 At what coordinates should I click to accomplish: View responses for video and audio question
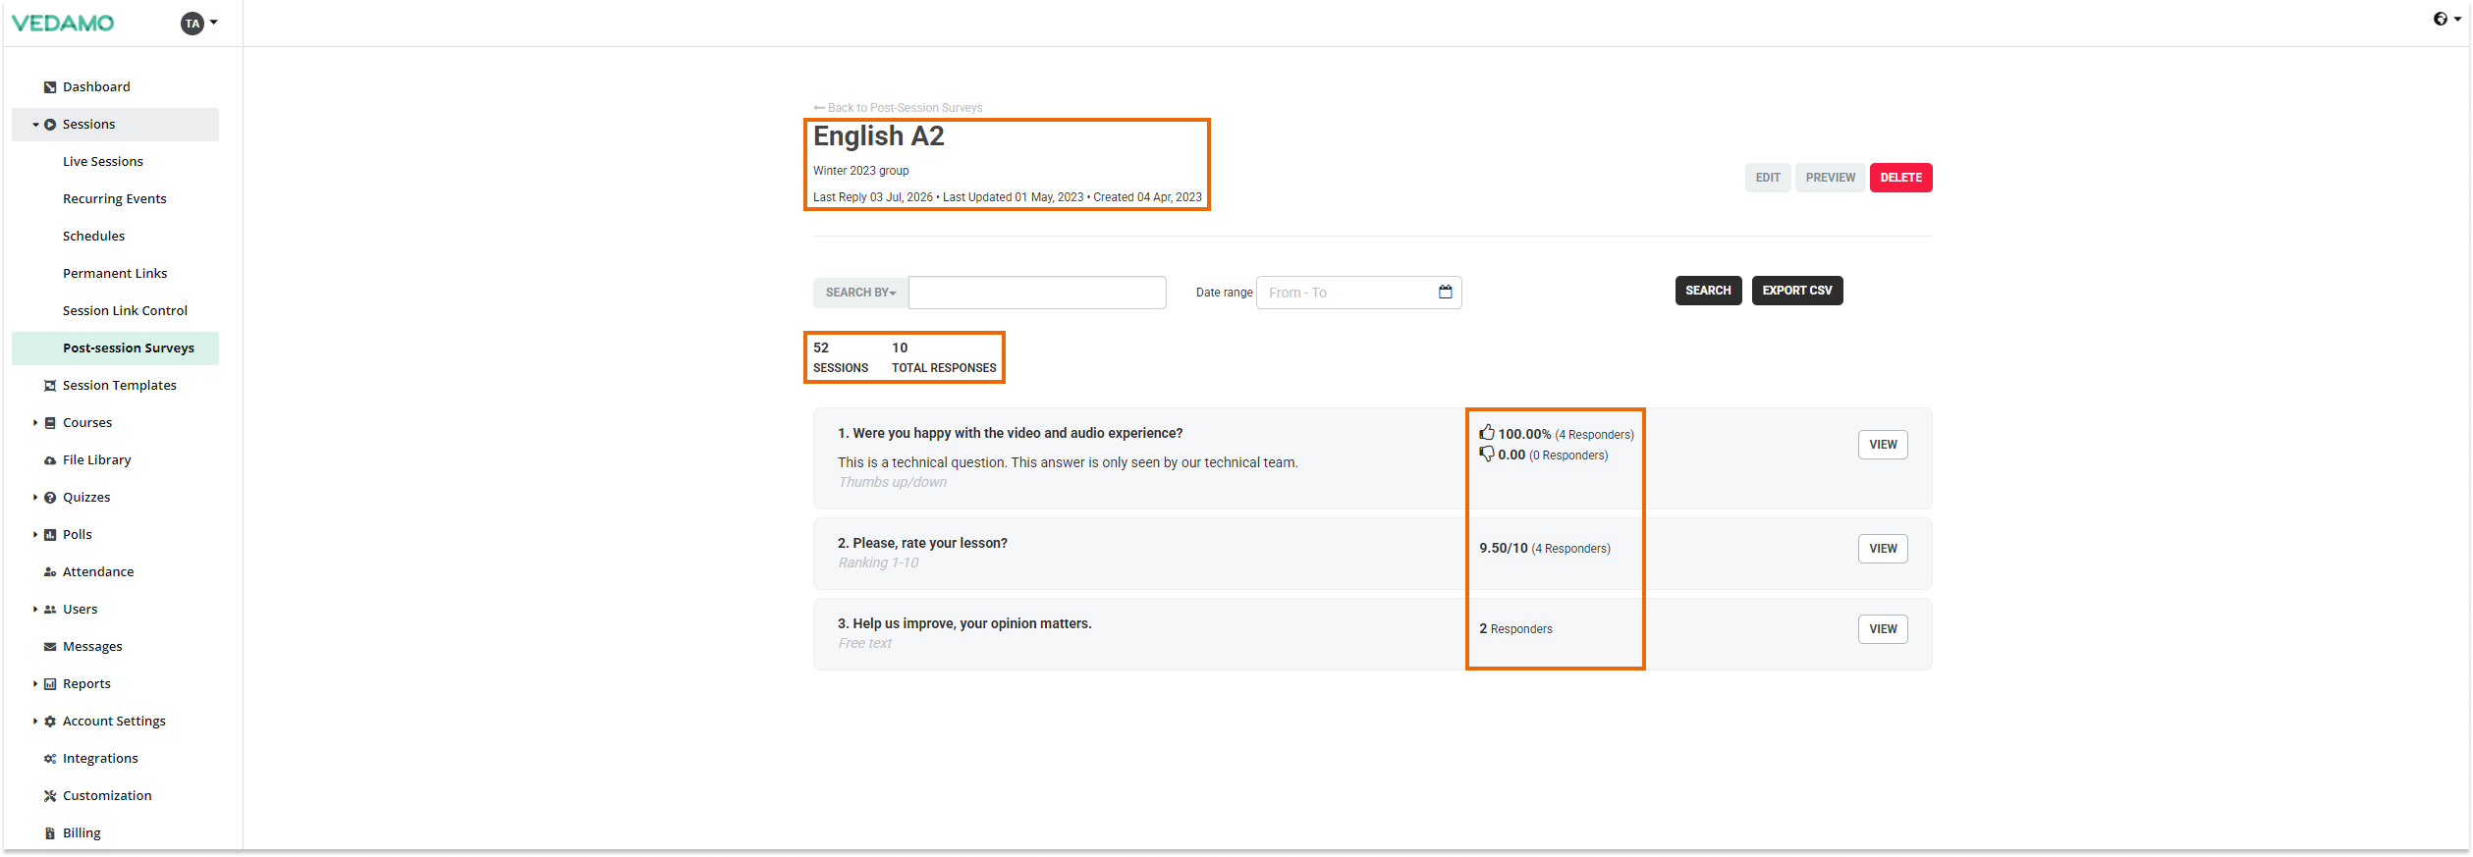click(x=1883, y=445)
